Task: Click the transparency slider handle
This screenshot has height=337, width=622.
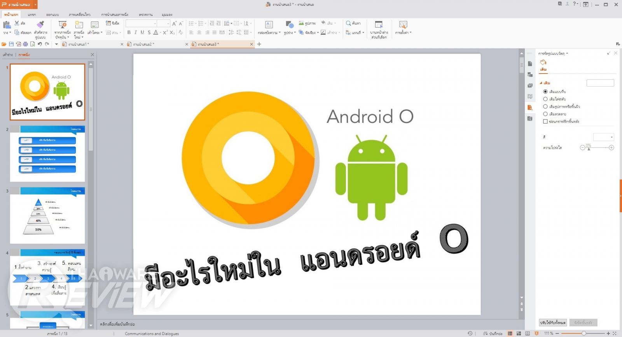Action: tap(589, 148)
